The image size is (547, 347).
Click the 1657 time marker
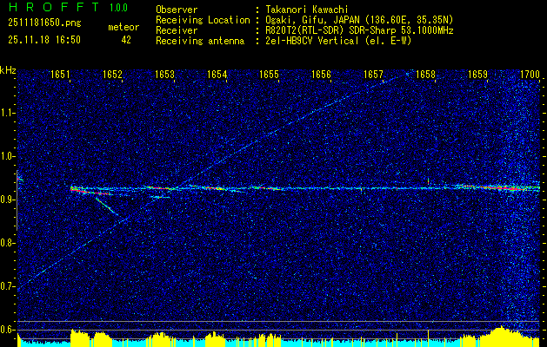click(373, 74)
